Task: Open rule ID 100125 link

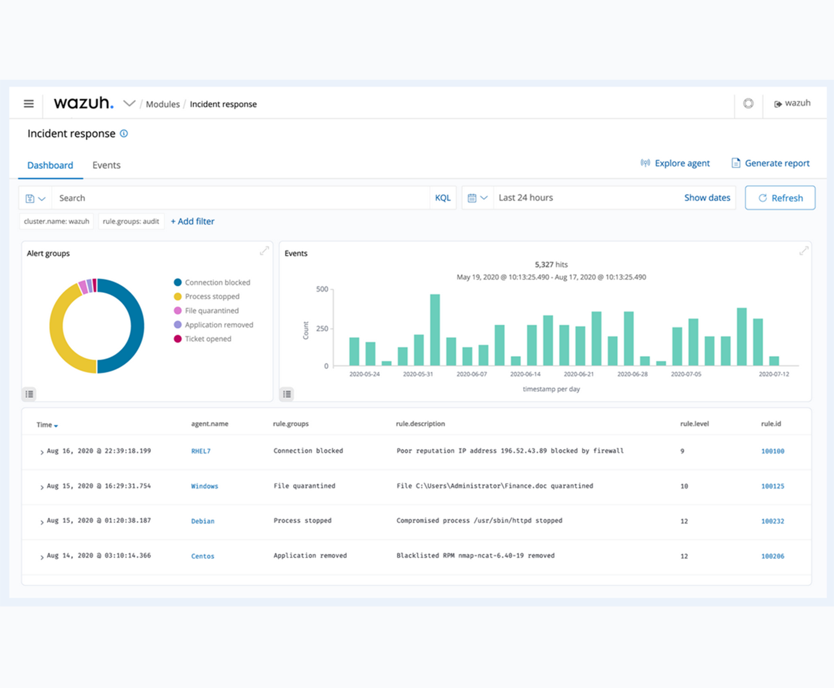Action: 772,486
